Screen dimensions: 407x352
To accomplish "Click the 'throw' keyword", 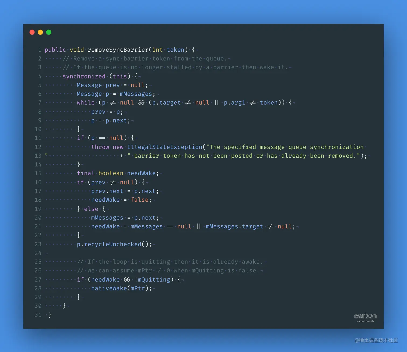I will tap(100, 147).
